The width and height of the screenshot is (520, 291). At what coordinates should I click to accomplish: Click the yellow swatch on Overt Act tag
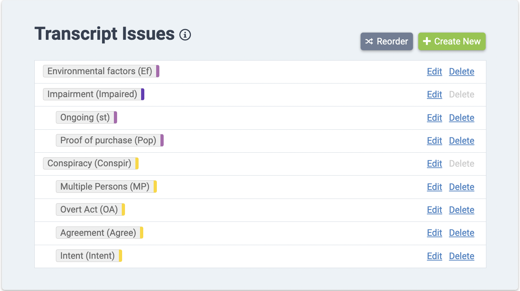point(124,210)
